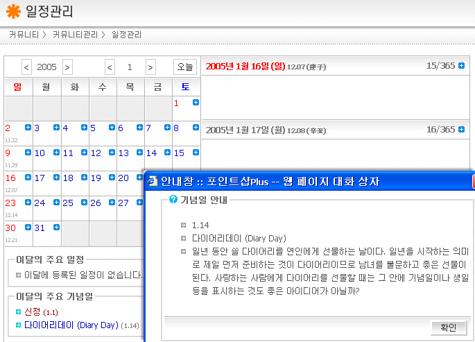Screen dimensions: 475x342
Task: Open the 커뮤니티 breadcrumb link
Action: point(24,34)
